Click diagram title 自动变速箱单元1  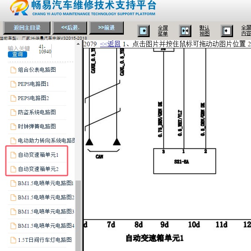coord(154,238)
